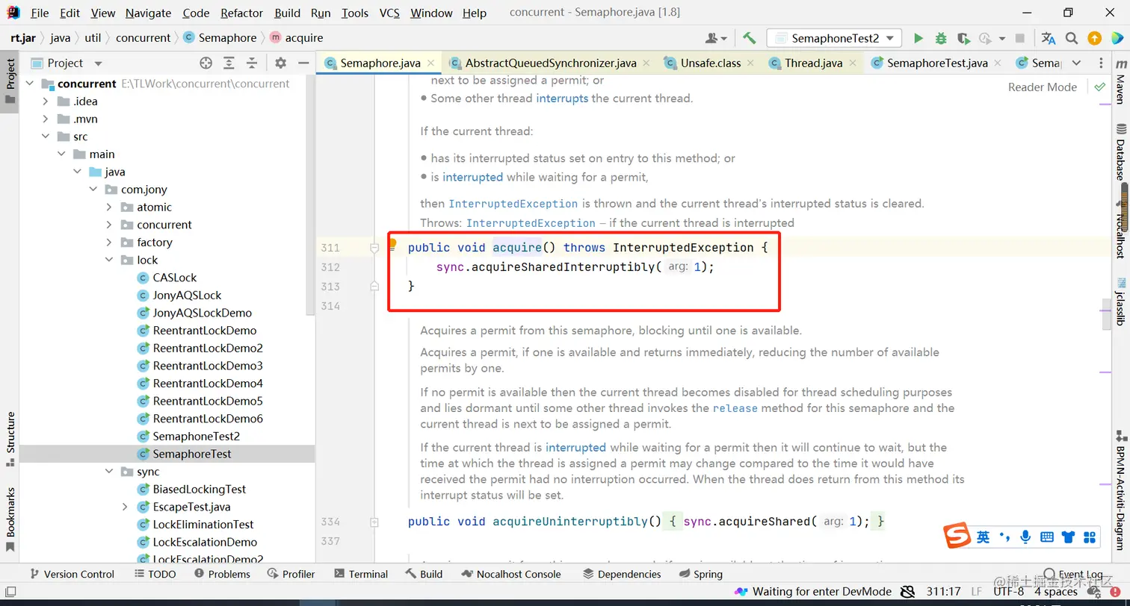Click the 'interrupts' documentation link
The width and height of the screenshot is (1130, 606).
562,99
